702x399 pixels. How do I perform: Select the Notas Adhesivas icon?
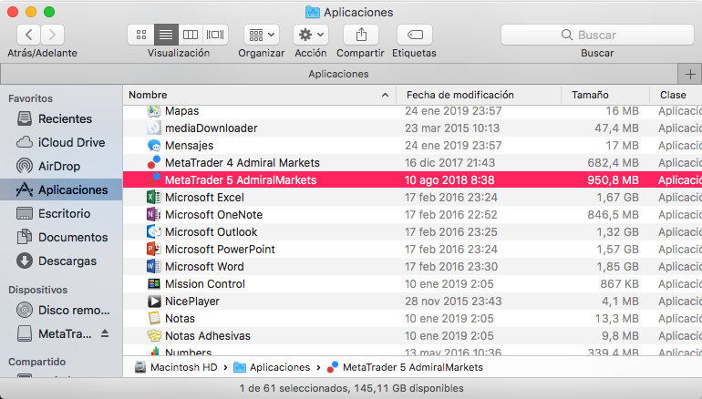click(154, 335)
